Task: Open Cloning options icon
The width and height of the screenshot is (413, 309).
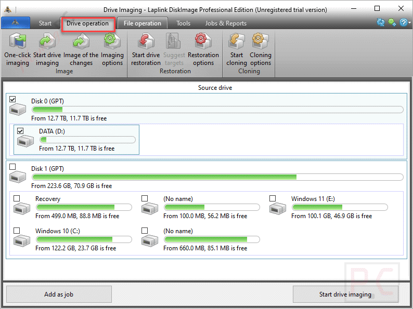Action: (x=260, y=41)
